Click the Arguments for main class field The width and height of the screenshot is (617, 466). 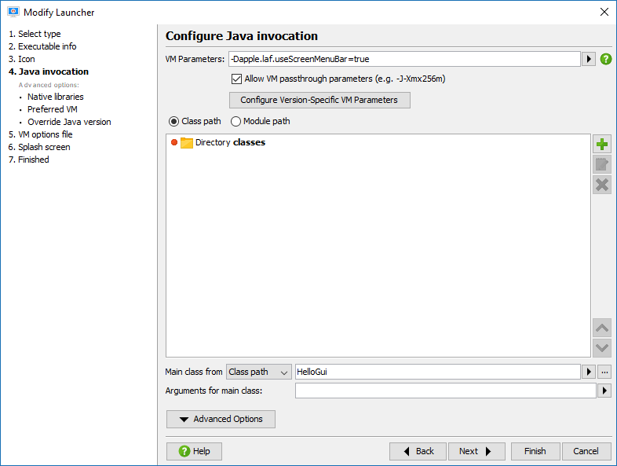pyautogui.click(x=445, y=391)
